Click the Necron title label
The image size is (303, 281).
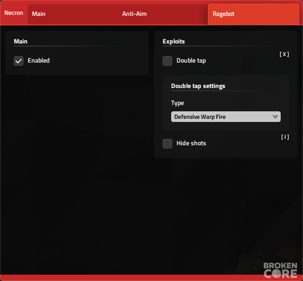point(14,13)
